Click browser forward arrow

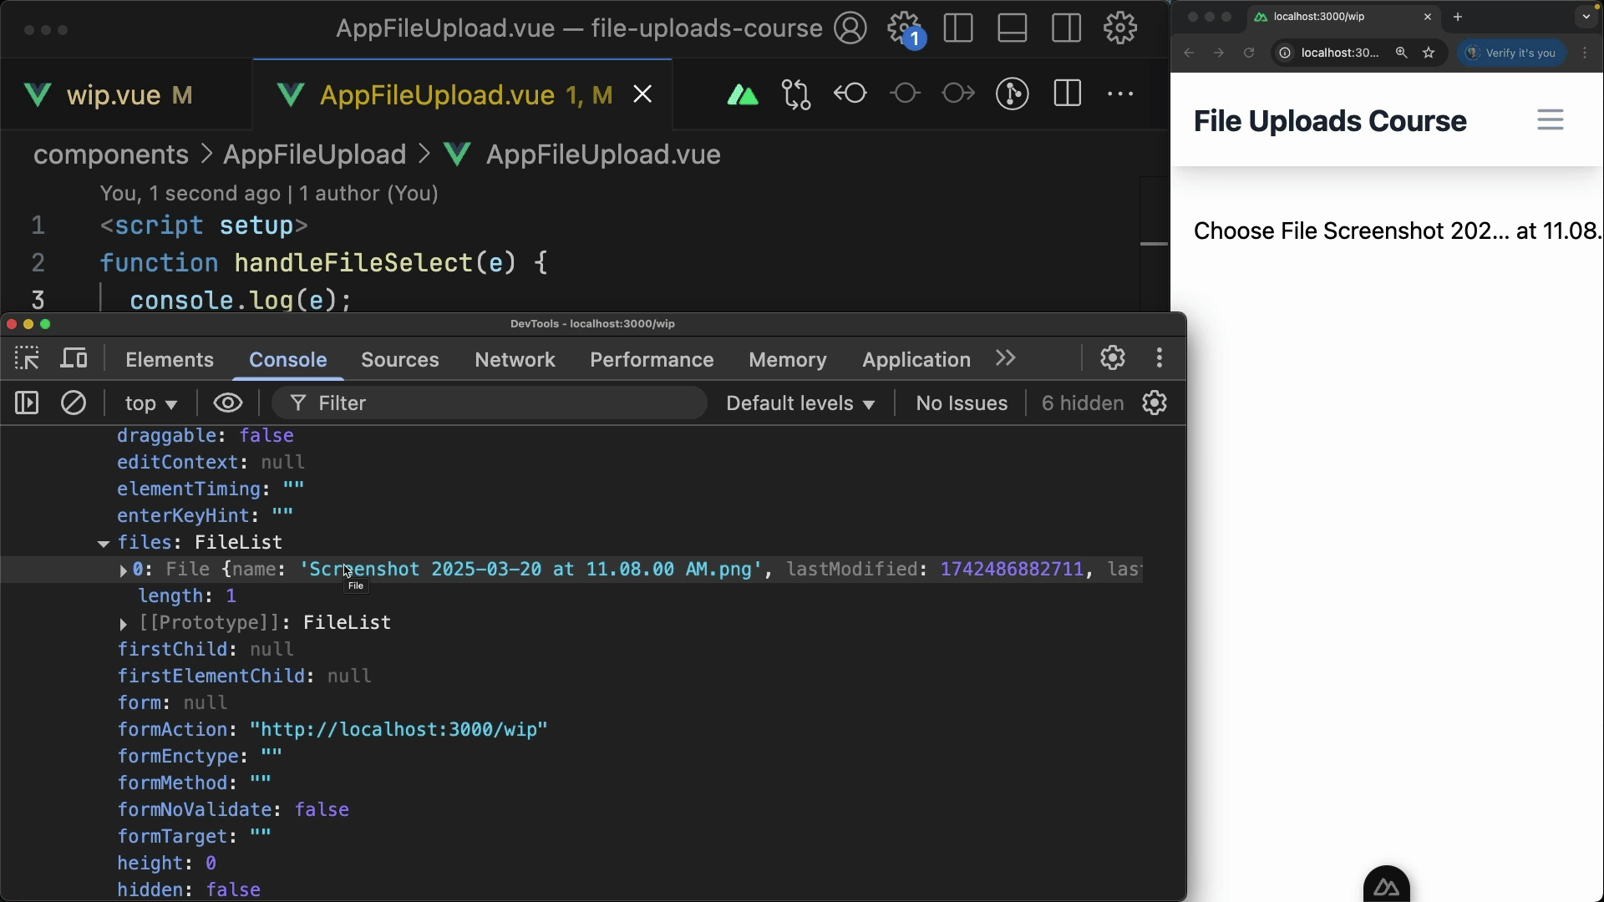tap(1219, 53)
